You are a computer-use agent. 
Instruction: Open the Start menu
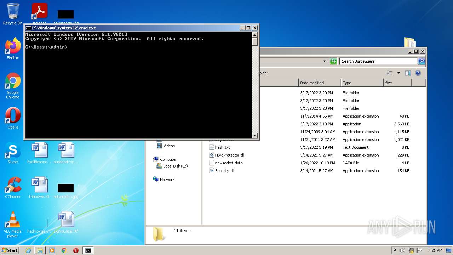point(10,250)
